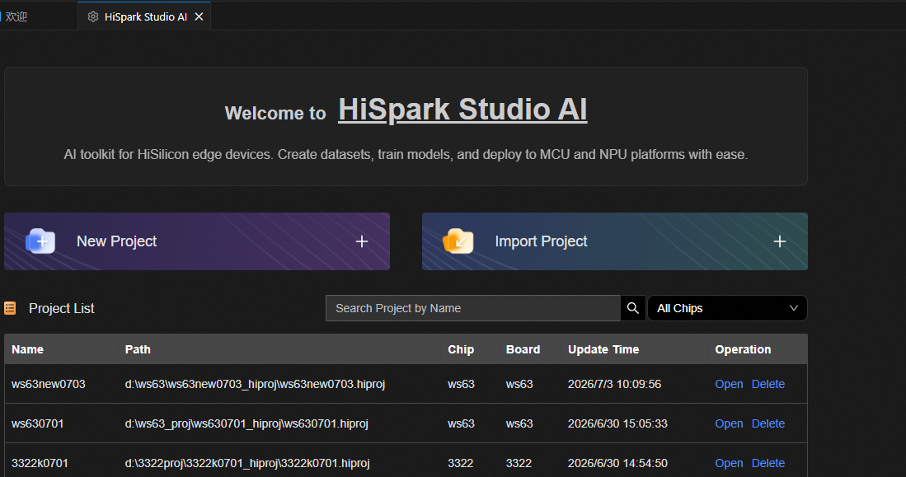Screen dimensions: 906x477
Task: Click the New Project card
Action: click(197, 241)
